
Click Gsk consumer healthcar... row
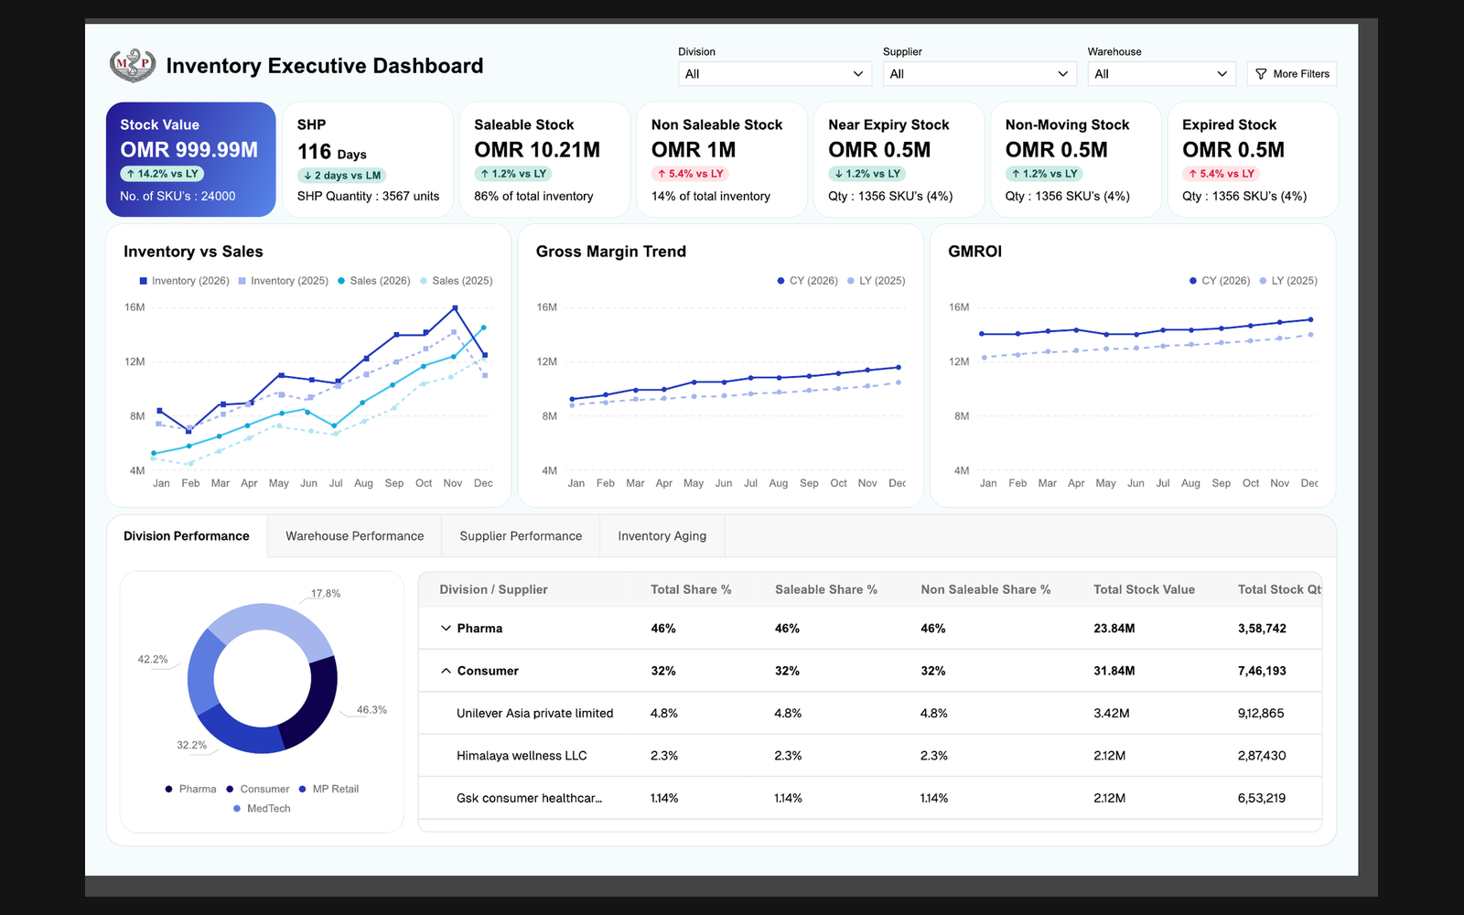(870, 798)
